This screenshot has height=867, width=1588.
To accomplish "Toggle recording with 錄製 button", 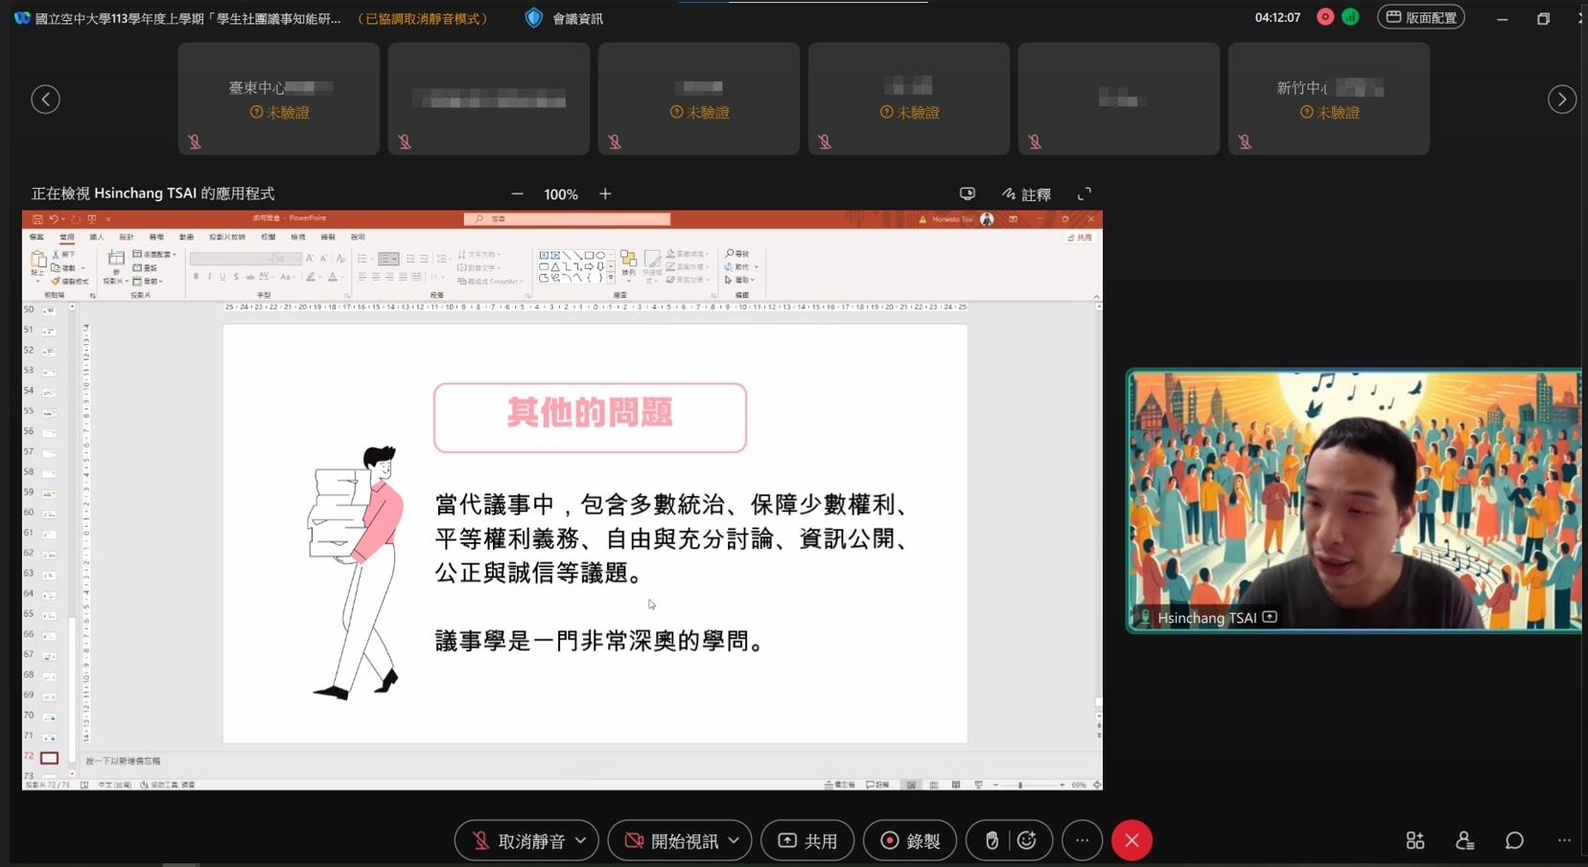I will [910, 840].
